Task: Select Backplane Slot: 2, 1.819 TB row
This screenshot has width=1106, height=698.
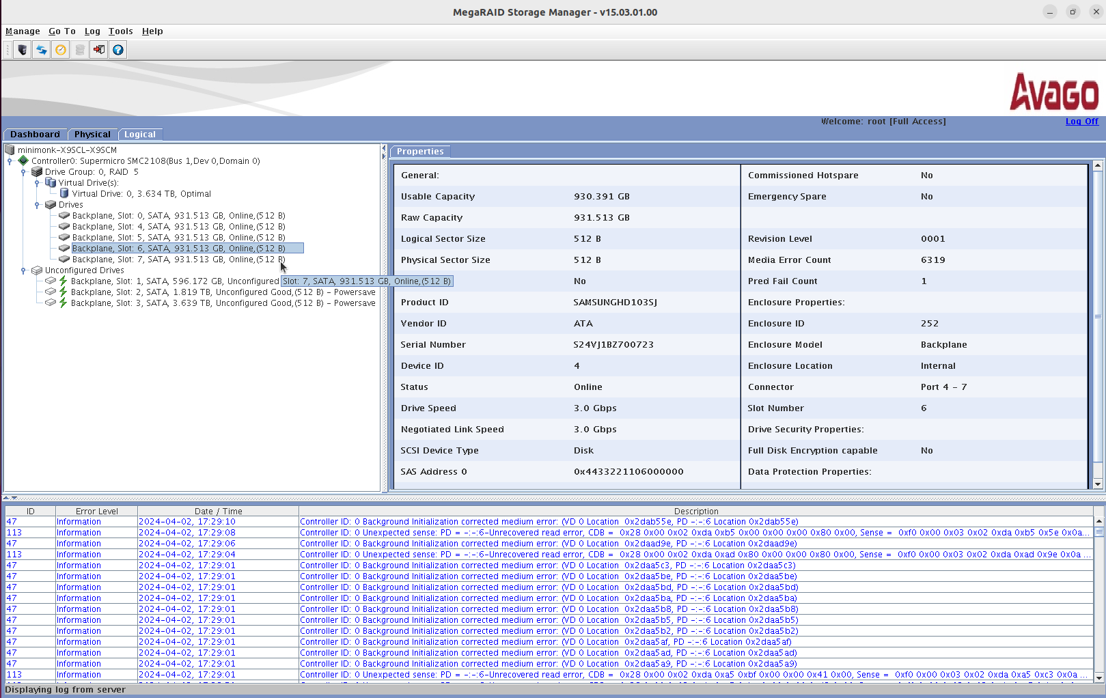Action: click(x=223, y=292)
